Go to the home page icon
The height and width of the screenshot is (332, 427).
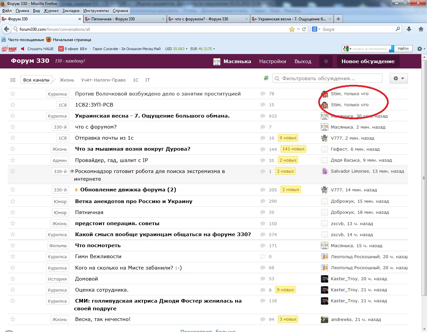[x=421, y=29]
